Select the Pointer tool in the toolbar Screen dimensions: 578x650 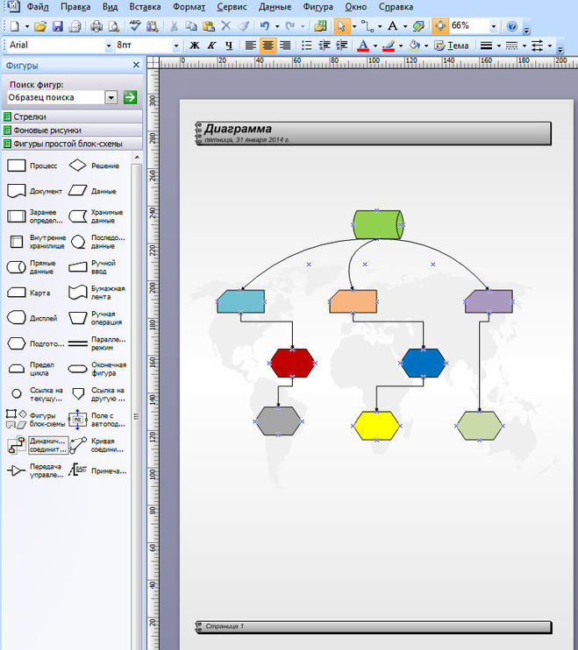point(342,26)
